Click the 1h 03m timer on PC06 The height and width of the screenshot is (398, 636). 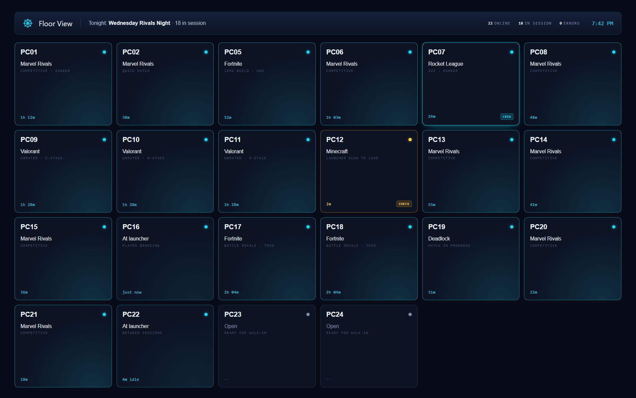click(333, 117)
